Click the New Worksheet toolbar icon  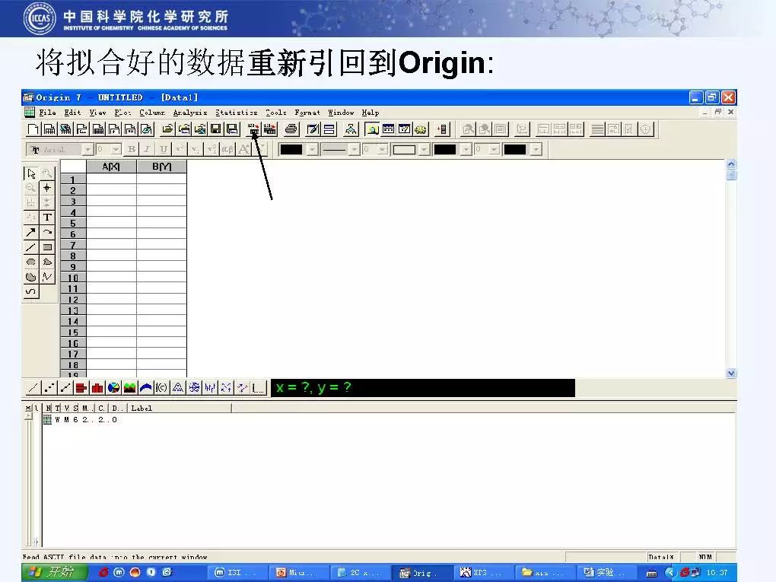[x=49, y=129]
